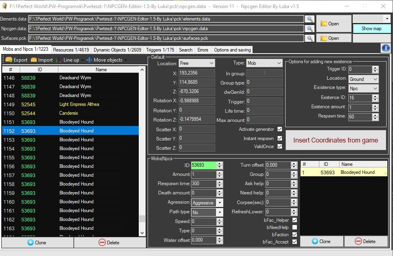
Task: Click the ID column header in mob list
Action: coord(39,70)
